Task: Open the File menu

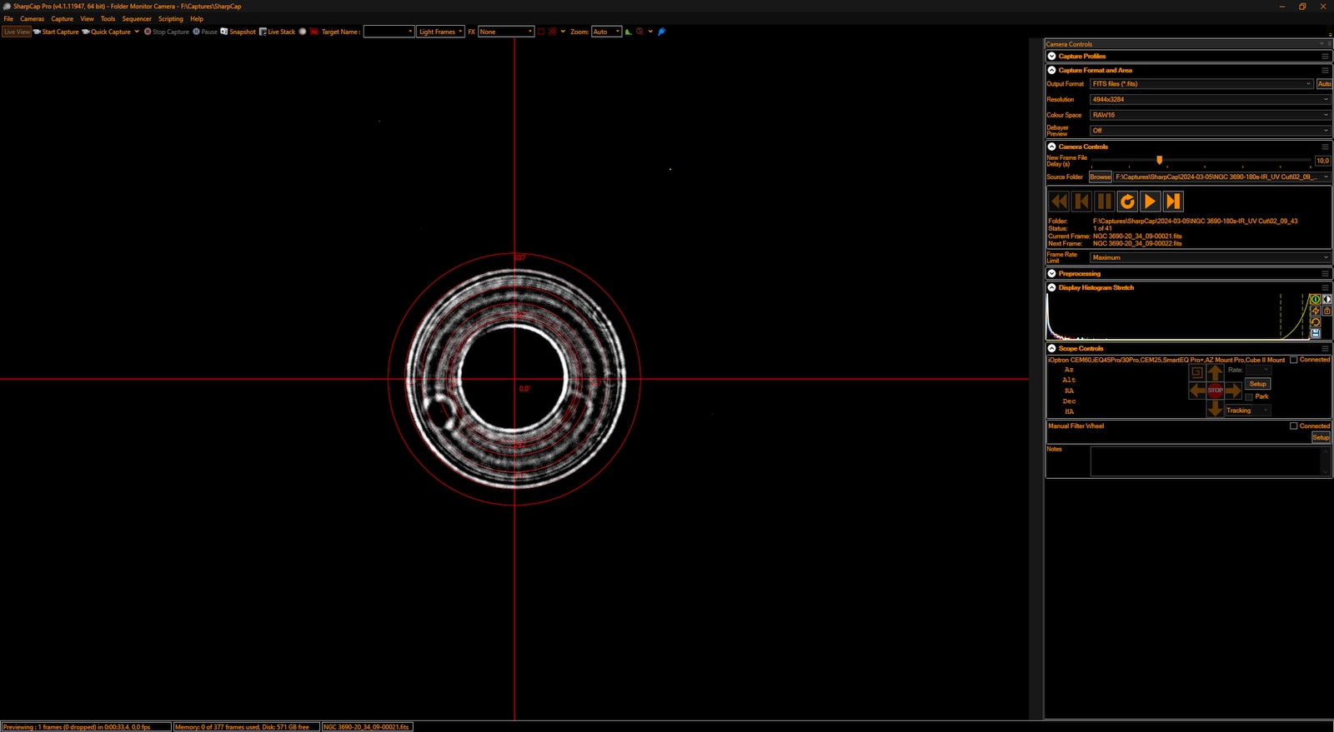Action: coord(8,18)
